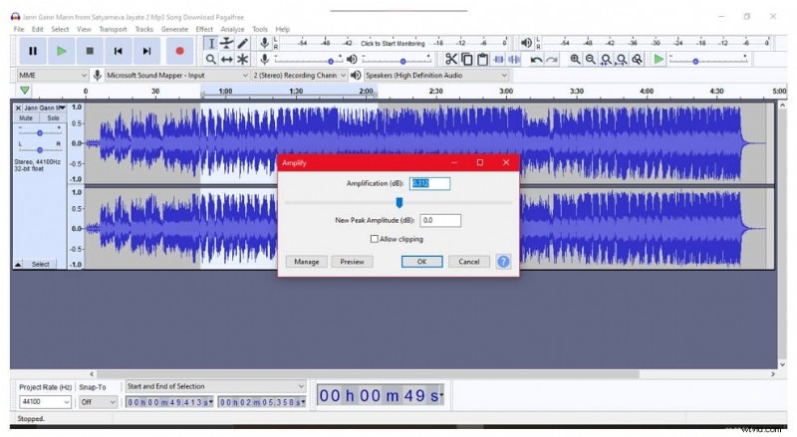Stop playback with the Stop button
The width and height of the screenshot is (797, 437).
90,51
